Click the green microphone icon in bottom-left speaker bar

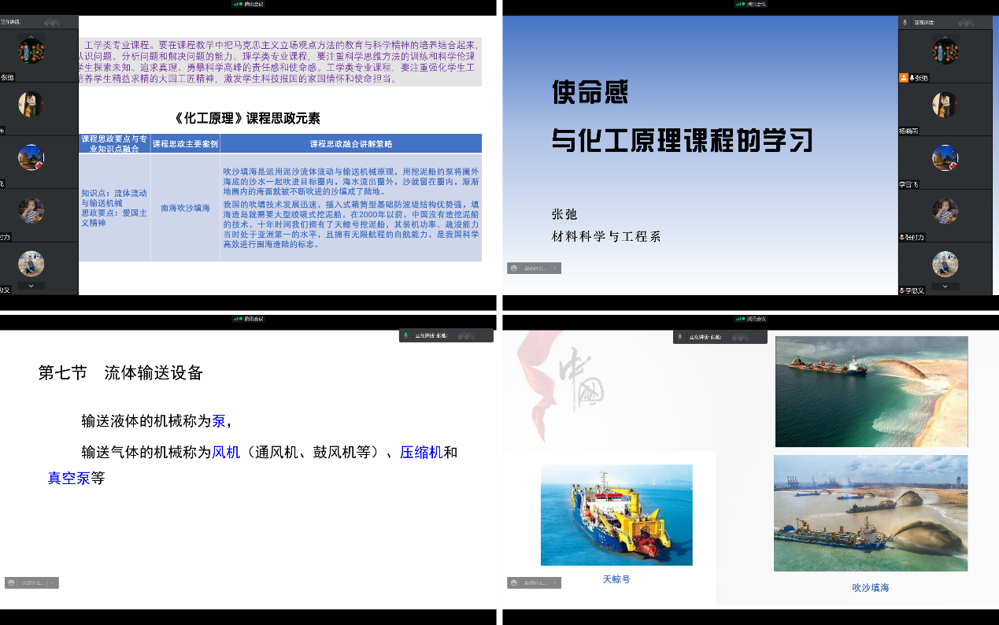click(405, 335)
